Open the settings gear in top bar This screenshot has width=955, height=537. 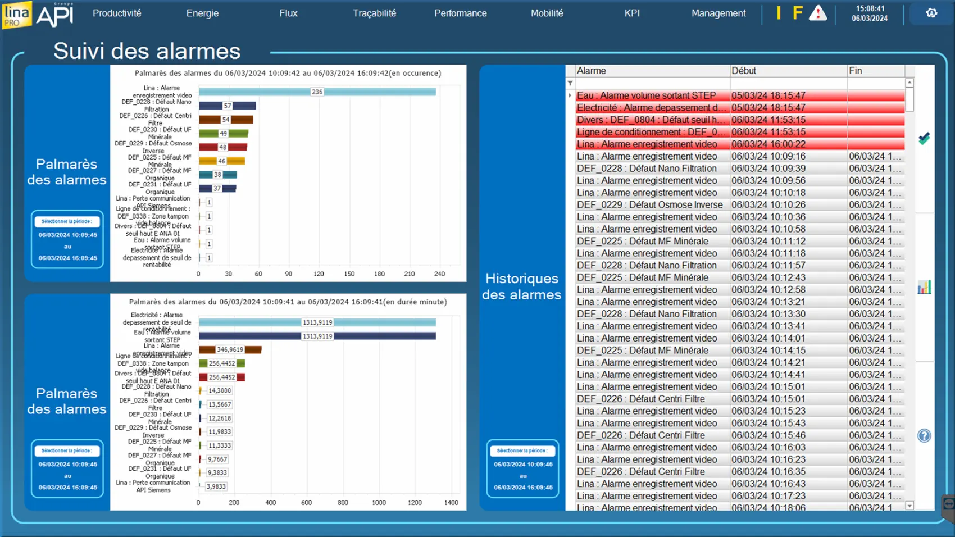pyautogui.click(x=931, y=13)
